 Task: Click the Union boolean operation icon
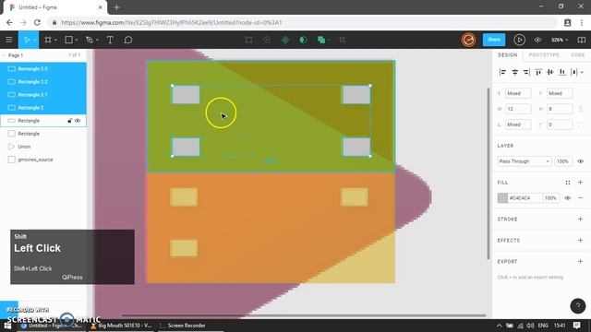[x=320, y=40]
